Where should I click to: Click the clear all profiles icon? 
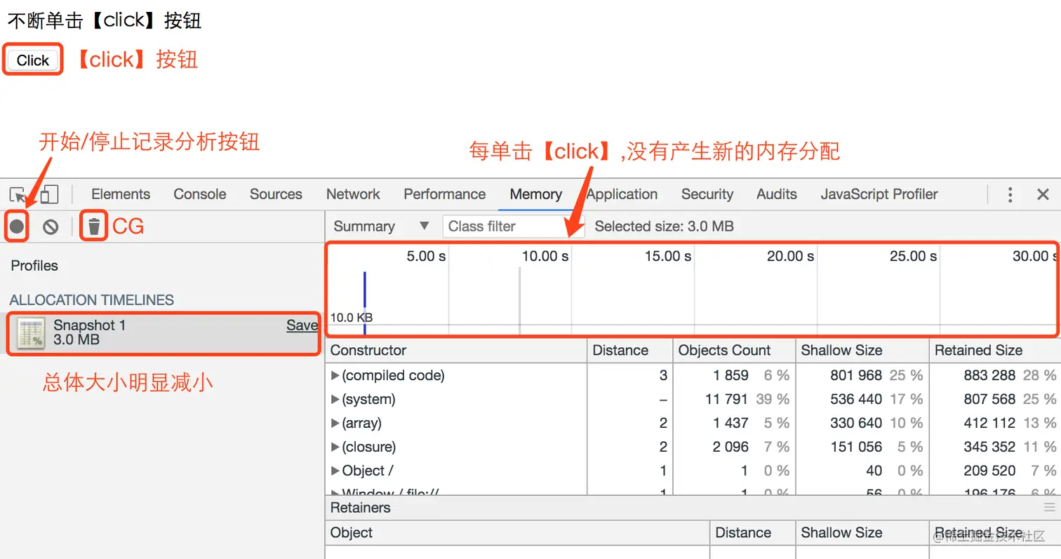(51, 227)
